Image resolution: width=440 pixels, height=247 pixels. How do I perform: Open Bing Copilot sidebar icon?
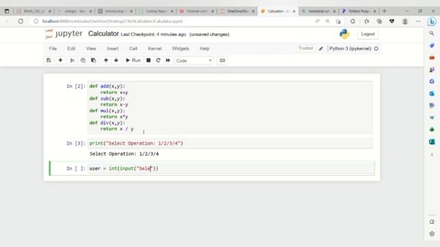[432, 21]
